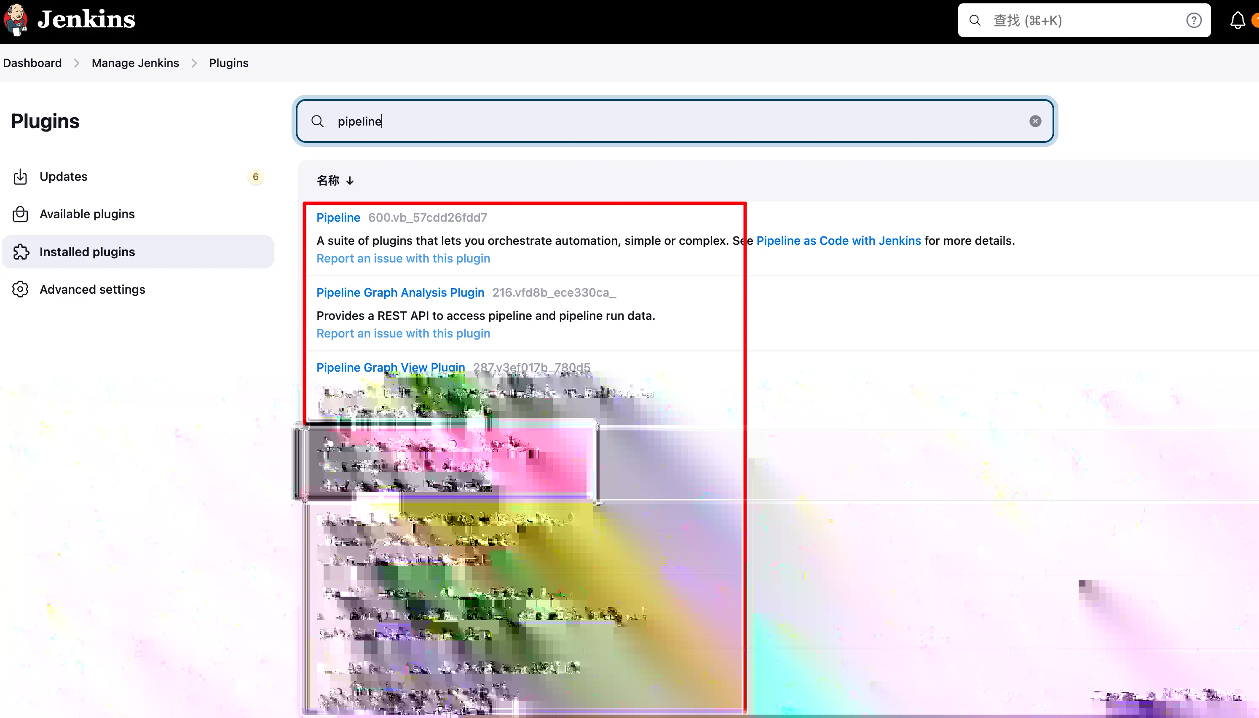Click the Plugins breadcrumb

[x=229, y=63]
